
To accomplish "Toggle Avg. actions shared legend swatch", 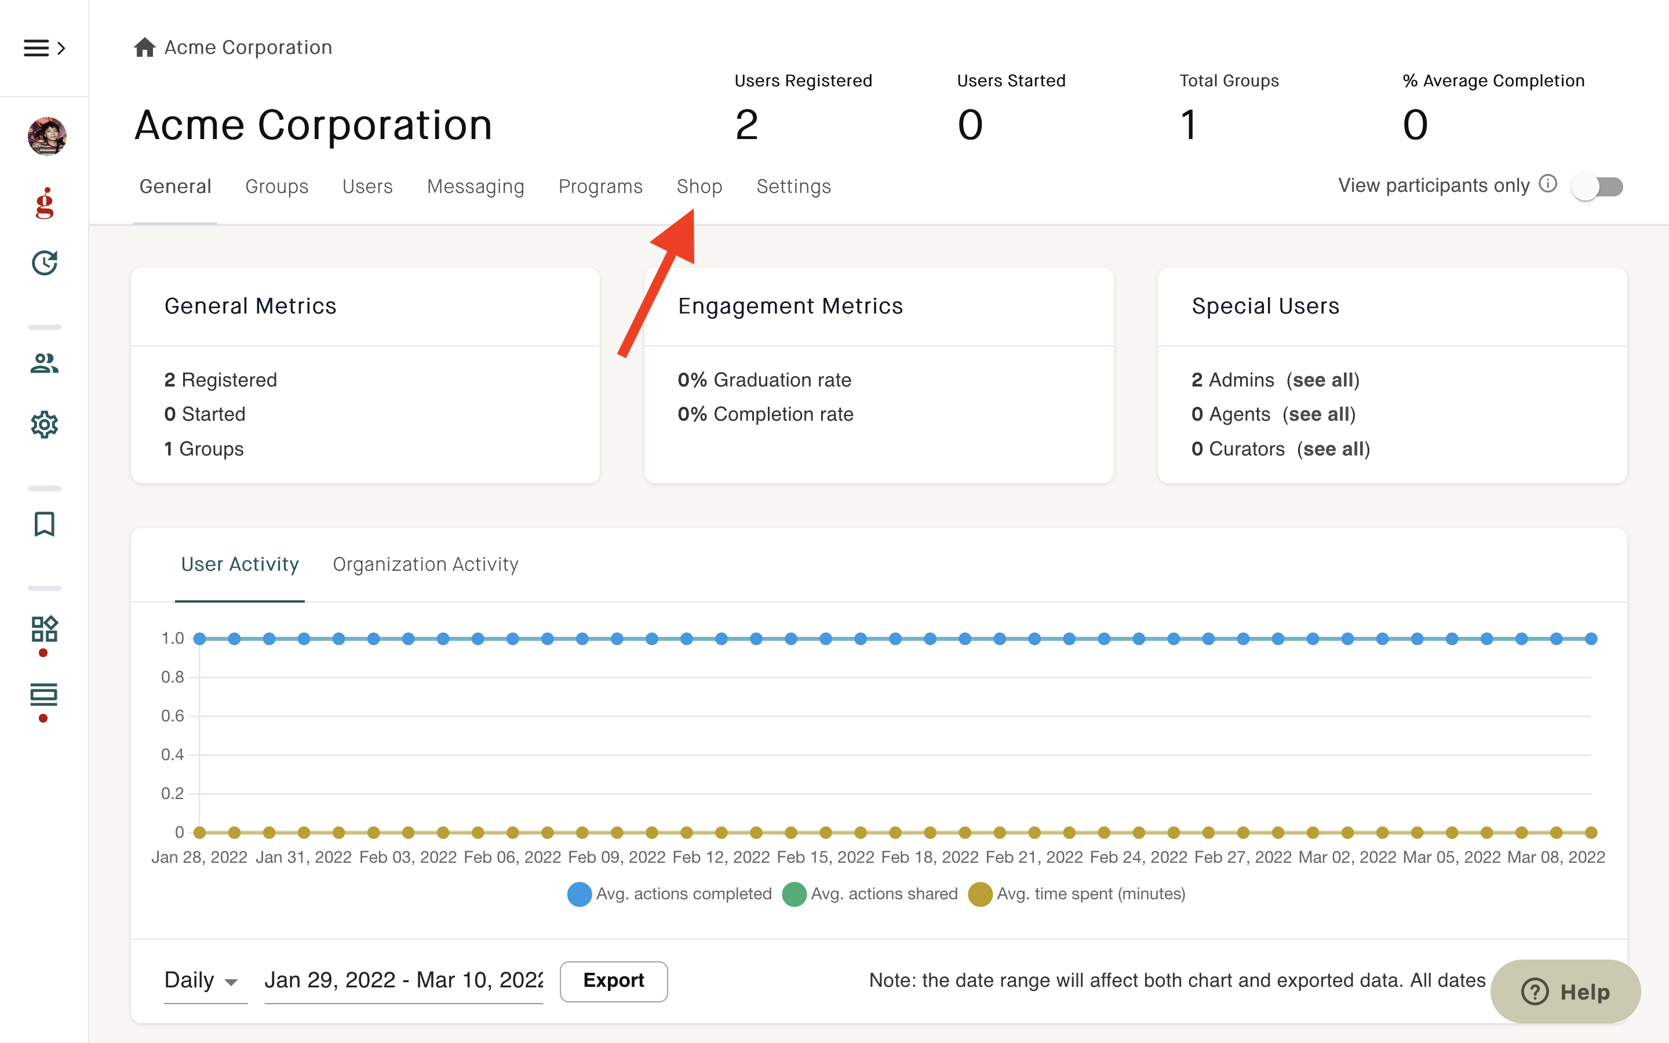I will [x=795, y=894].
